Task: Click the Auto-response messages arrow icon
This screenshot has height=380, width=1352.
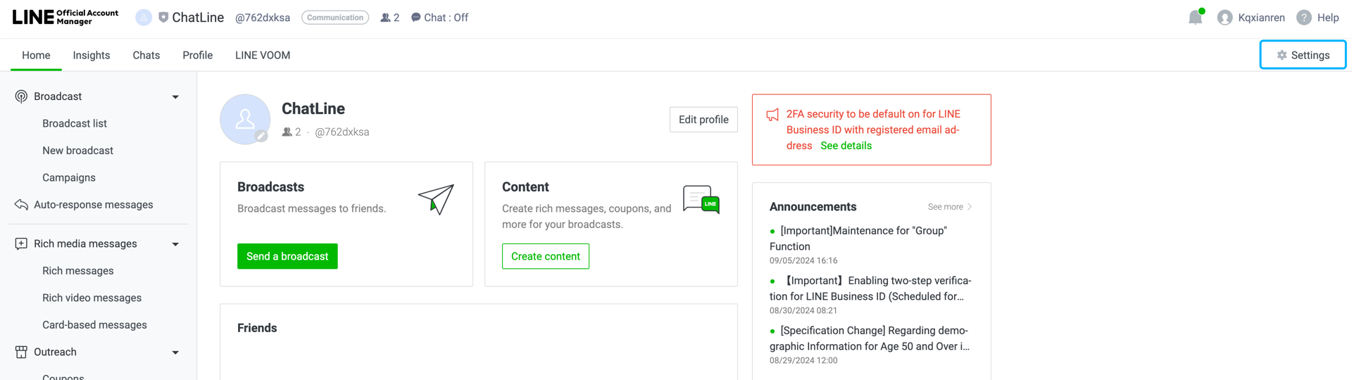Action: (21, 205)
